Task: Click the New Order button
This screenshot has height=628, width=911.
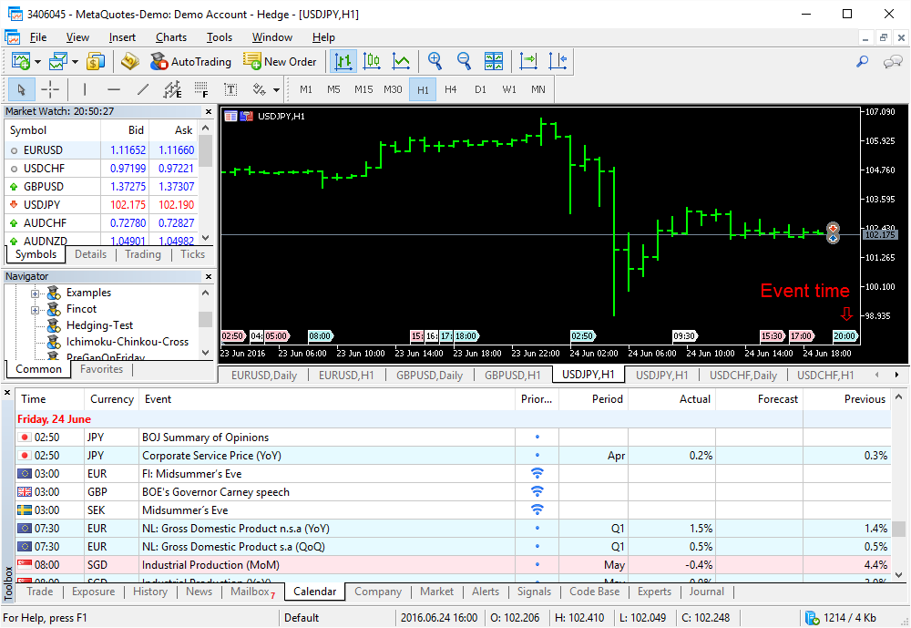Action: coord(281,61)
